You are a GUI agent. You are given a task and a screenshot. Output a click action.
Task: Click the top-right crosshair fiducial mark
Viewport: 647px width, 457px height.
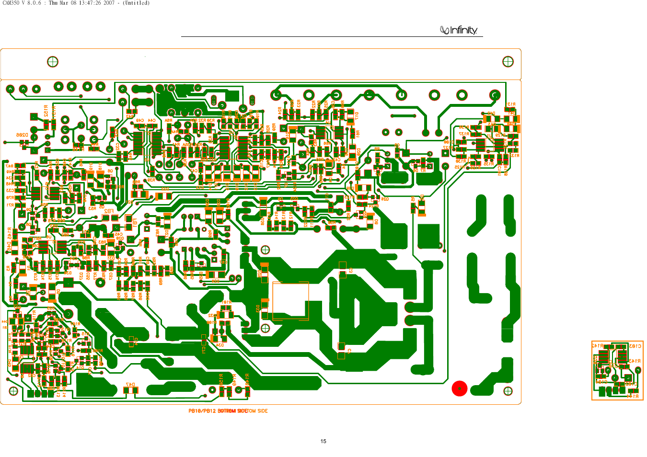tap(508, 61)
